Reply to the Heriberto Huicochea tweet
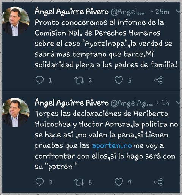 40,182
